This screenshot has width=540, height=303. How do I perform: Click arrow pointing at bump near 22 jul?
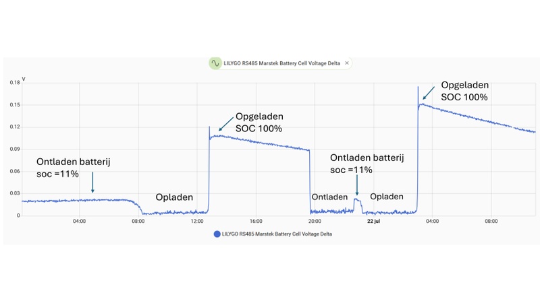coord(356,187)
